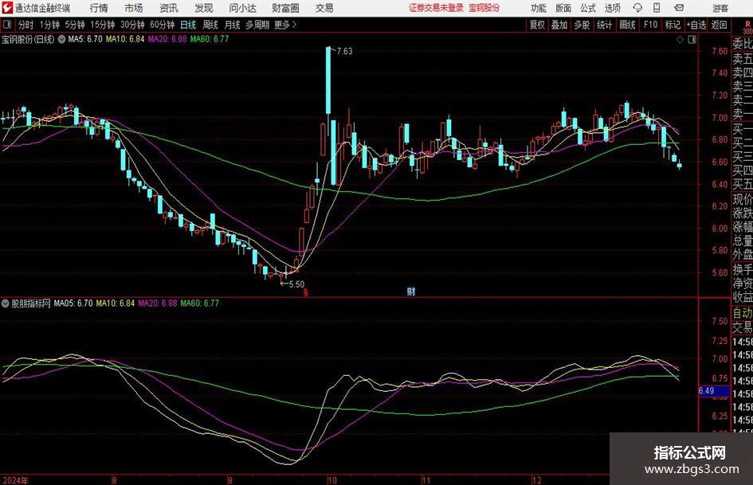Open the 问小达 menu

pyautogui.click(x=242, y=8)
